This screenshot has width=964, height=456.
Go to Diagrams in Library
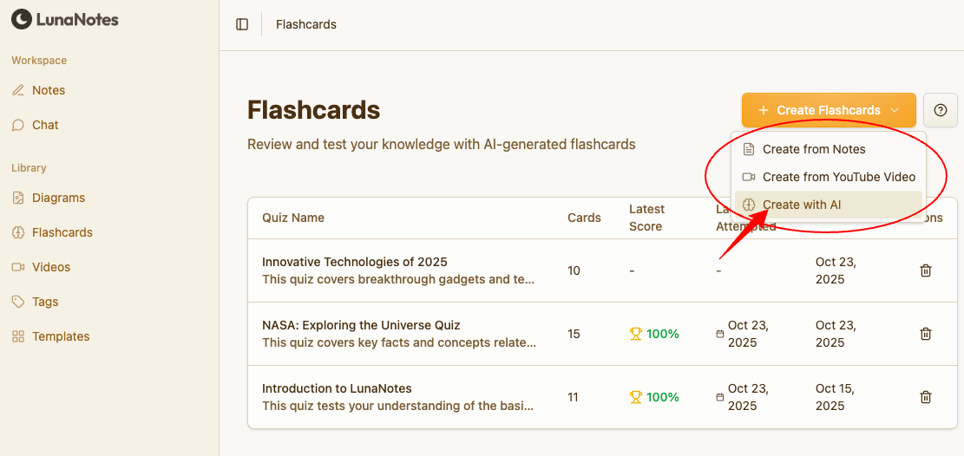click(x=58, y=198)
